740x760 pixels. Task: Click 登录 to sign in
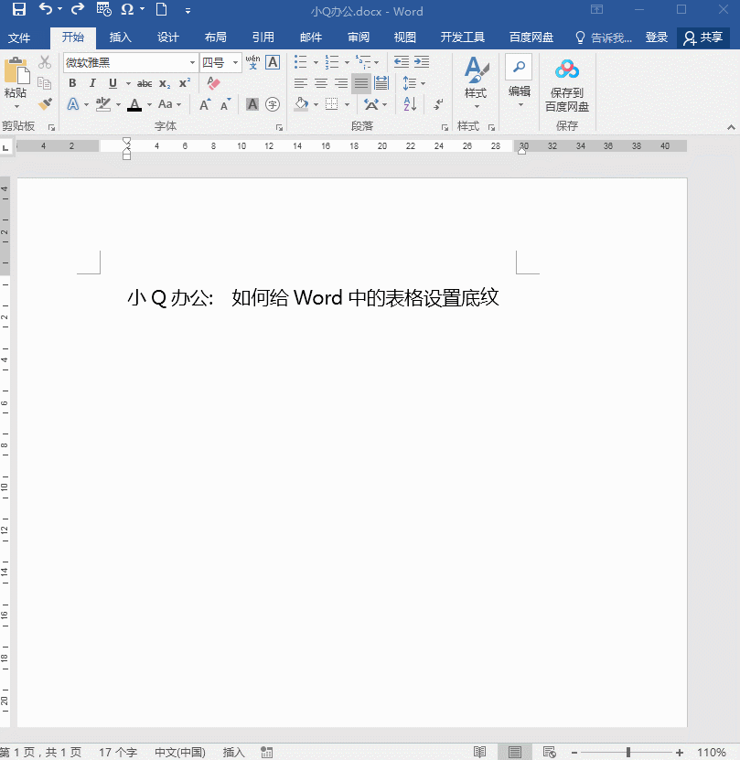[x=656, y=37]
